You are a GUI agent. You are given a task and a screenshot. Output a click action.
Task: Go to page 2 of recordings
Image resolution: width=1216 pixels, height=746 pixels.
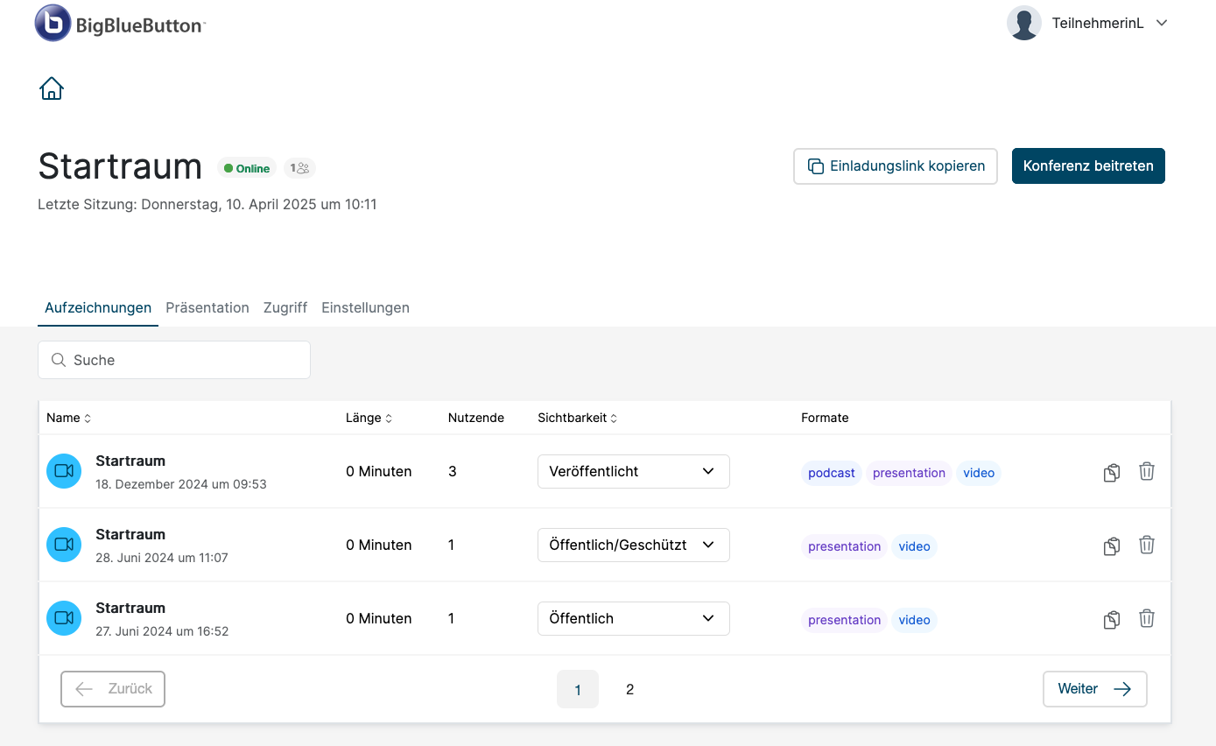[629, 689]
